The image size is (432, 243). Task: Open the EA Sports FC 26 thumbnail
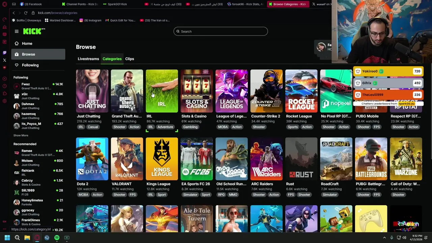point(197,159)
